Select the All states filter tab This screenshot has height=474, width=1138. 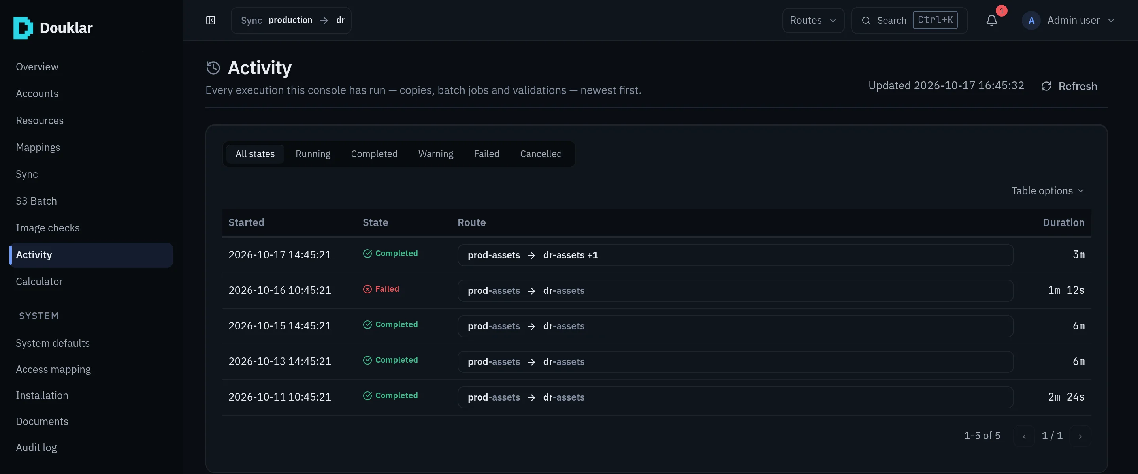(x=255, y=154)
